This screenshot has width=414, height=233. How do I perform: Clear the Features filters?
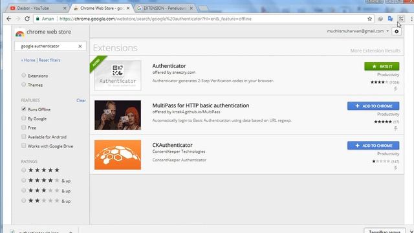81,100
